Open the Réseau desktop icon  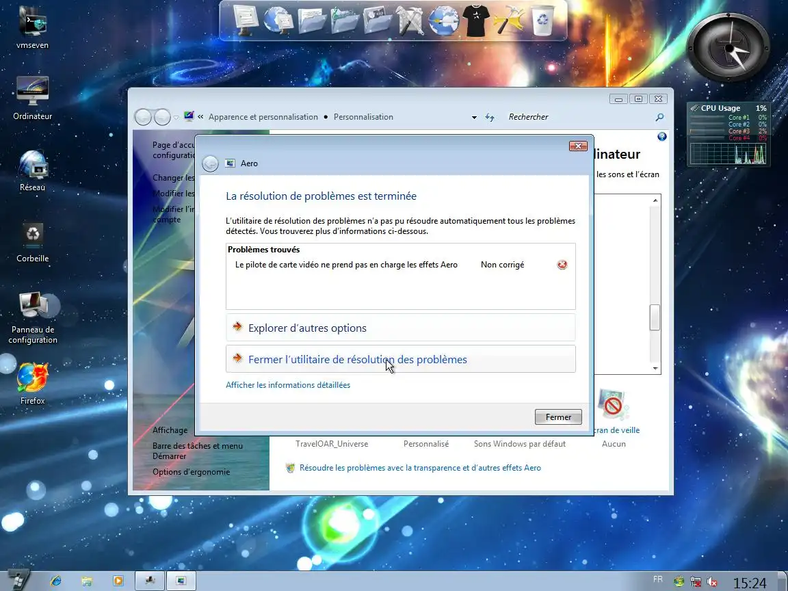click(x=32, y=171)
